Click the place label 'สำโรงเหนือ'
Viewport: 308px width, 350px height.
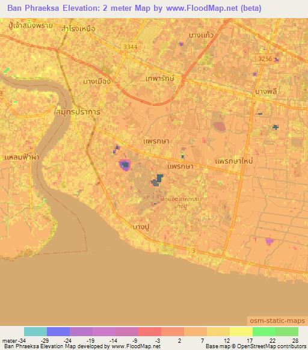pos(78,29)
